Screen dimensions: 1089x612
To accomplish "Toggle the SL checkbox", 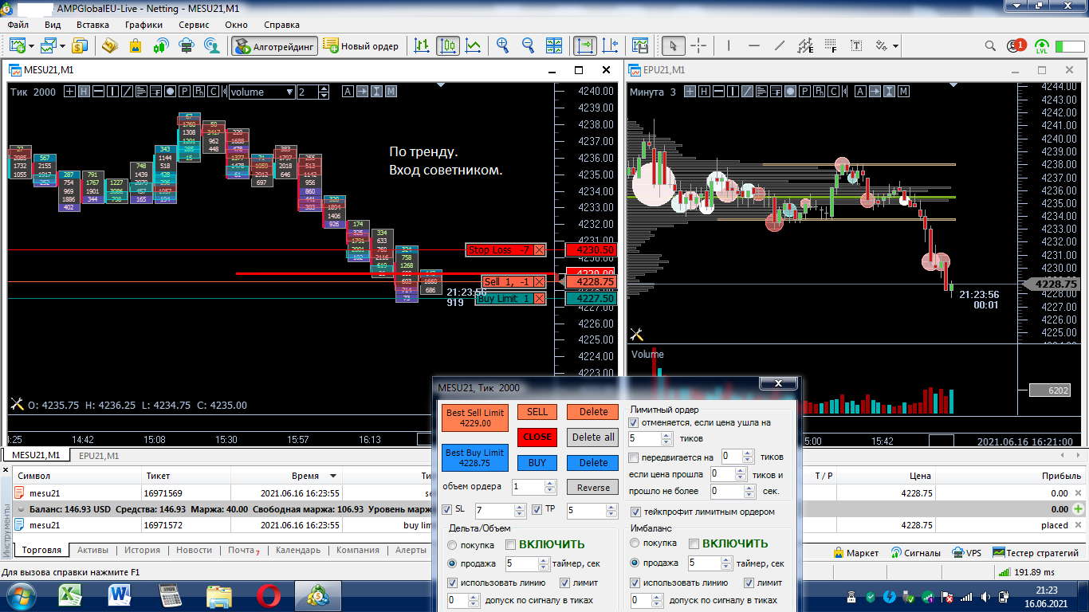I will (x=447, y=509).
